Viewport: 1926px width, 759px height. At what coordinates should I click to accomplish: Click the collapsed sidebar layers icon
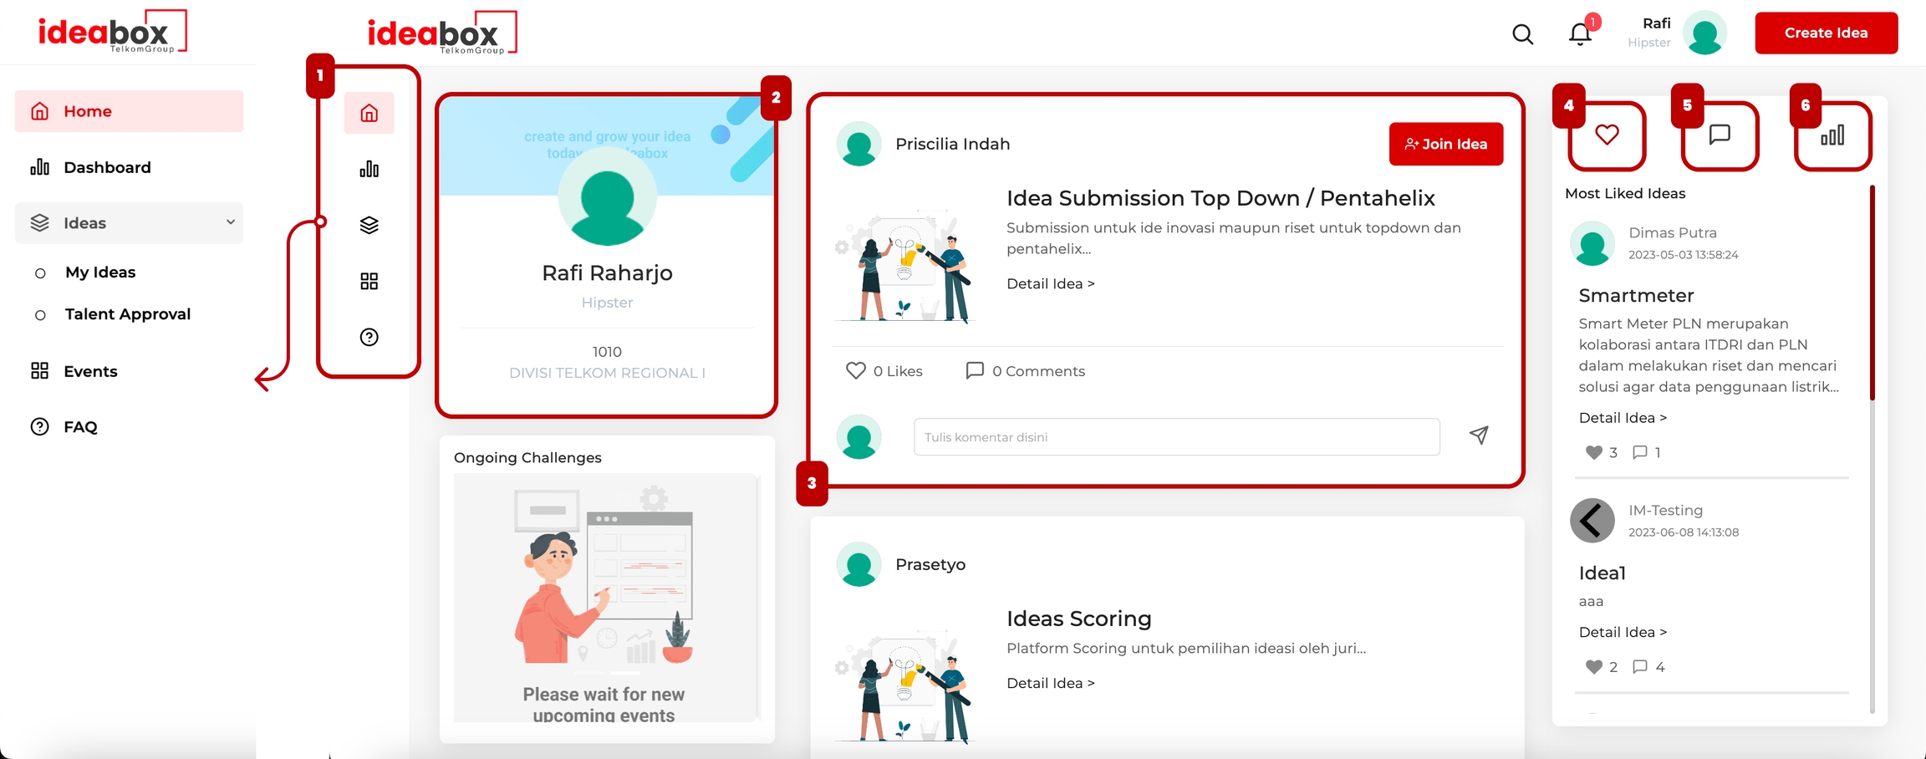click(369, 225)
